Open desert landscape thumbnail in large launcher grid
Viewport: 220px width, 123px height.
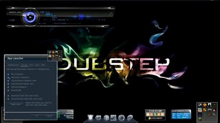coord(200,110)
